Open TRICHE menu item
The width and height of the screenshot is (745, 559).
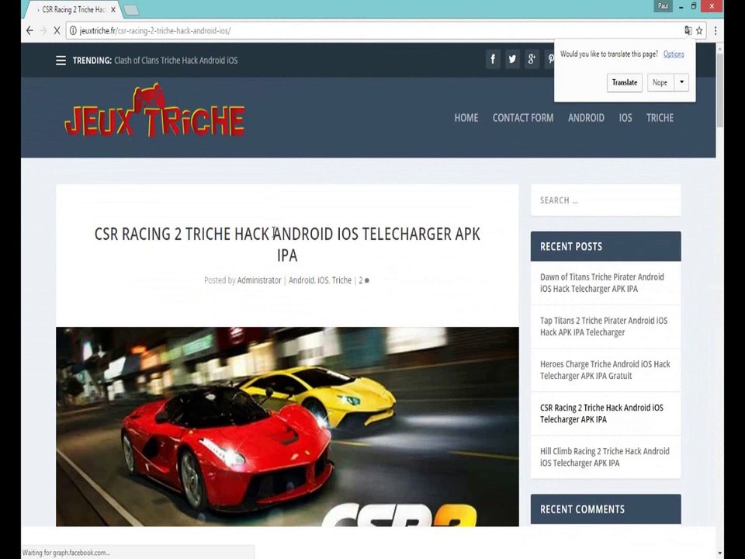[660, 117]
